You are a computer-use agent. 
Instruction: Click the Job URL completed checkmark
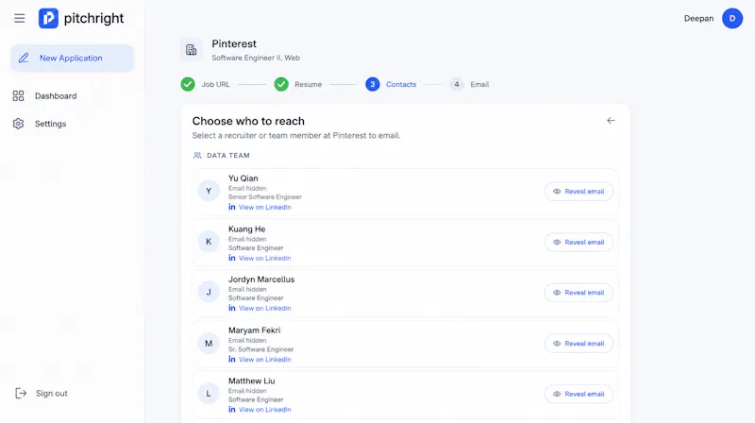click(188, 84)
